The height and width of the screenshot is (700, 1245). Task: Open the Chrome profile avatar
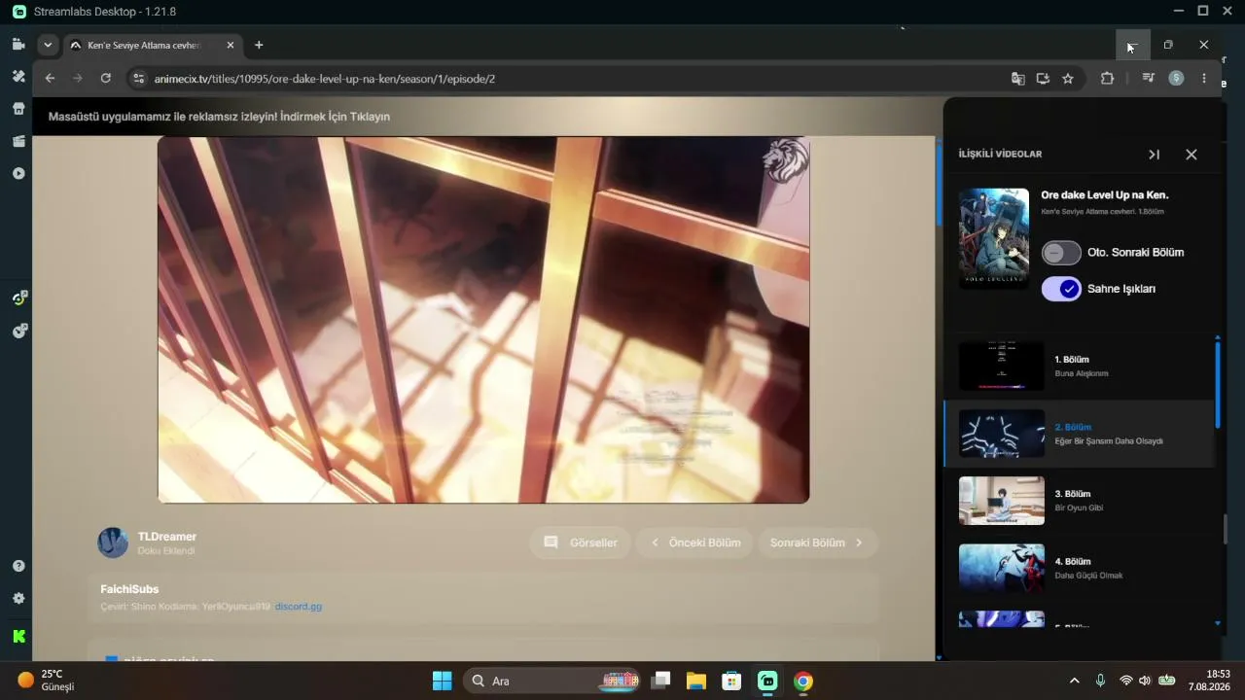(x=1176, y=79)
